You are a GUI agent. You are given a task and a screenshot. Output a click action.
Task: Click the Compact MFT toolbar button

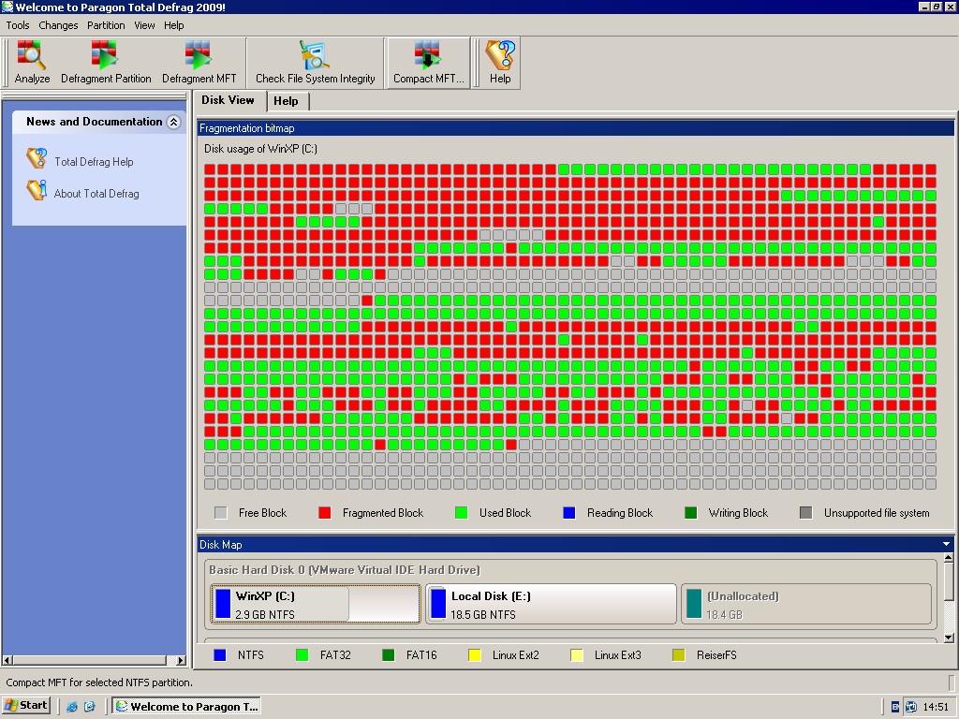pyautogui.click(x=428, y=63)
